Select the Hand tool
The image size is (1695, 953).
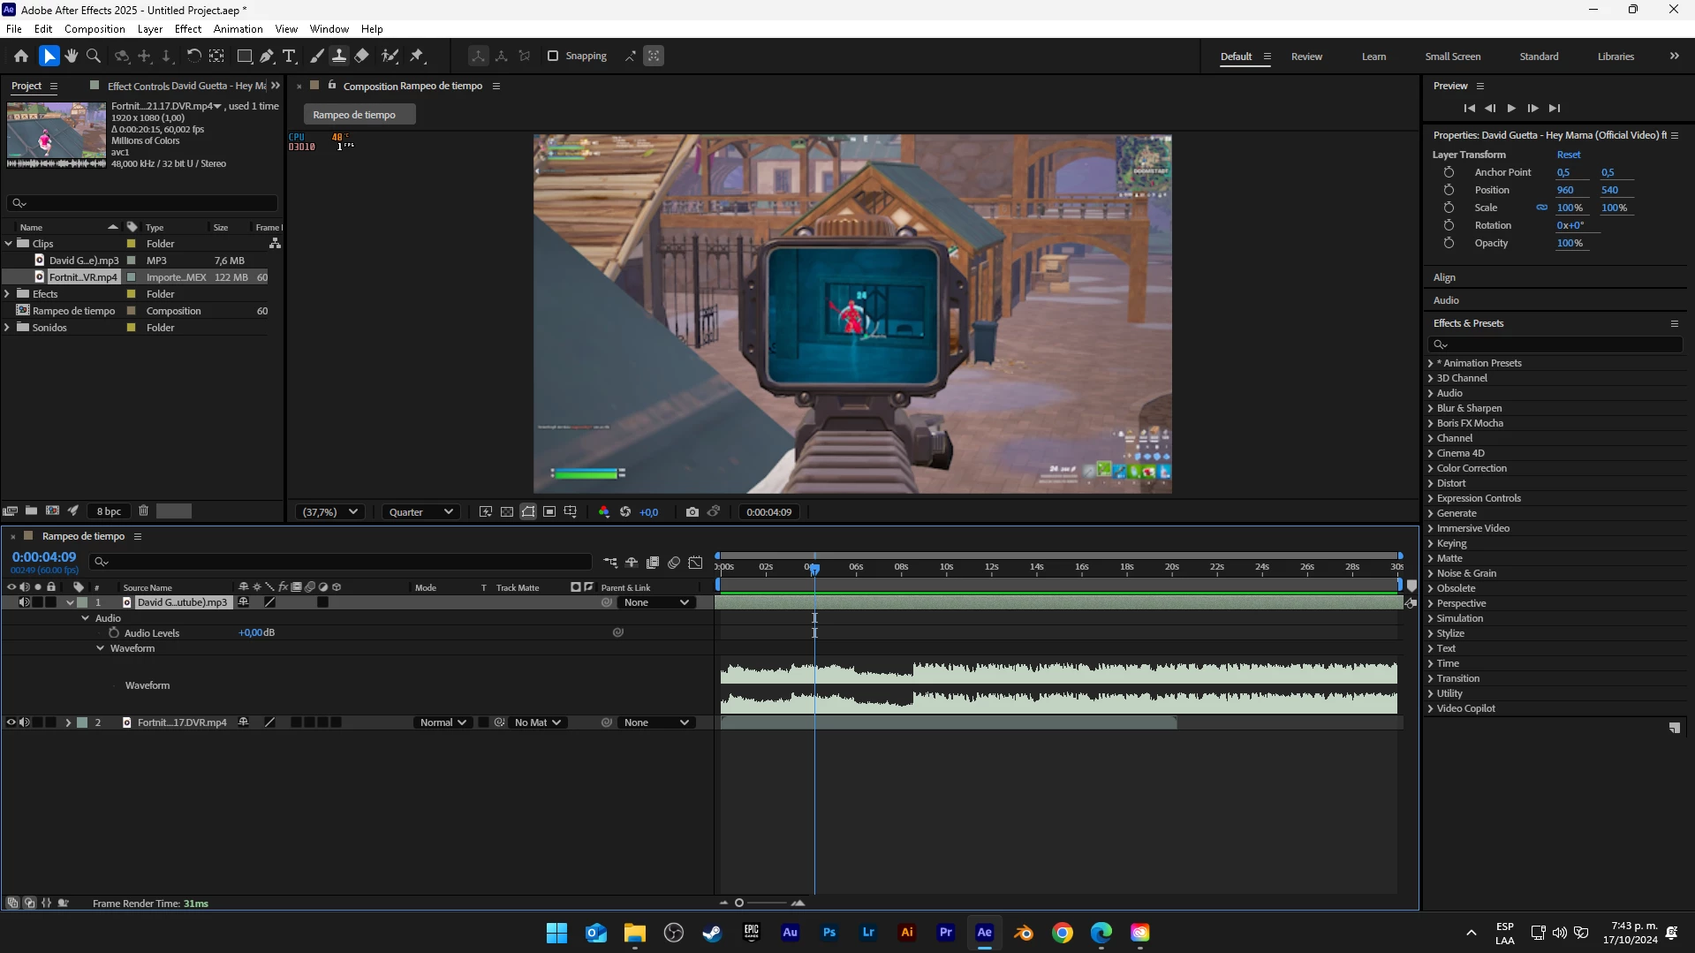tap(72, 56)
